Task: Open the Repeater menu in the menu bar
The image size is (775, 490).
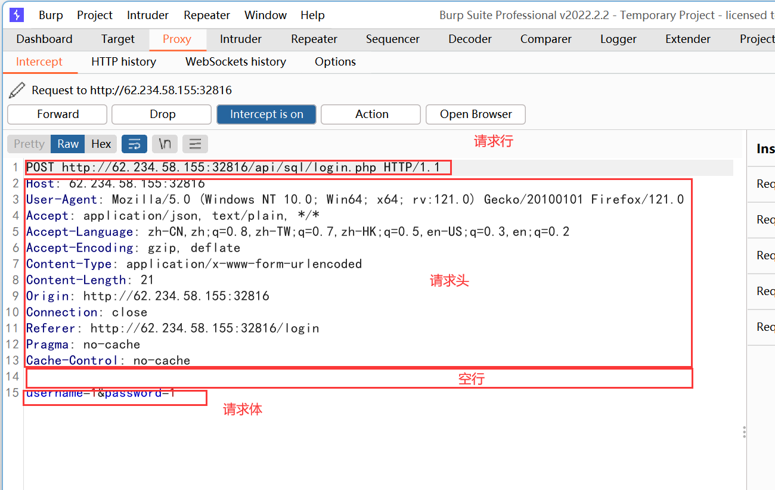Action: coord(206,15)
